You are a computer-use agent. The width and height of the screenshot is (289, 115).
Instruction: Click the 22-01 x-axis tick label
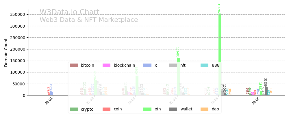click(x=49, y=101)
